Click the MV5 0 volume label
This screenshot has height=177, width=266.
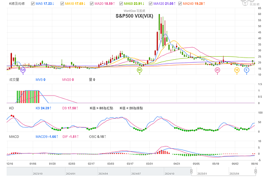pyautogui.click(x=40, y=80)
